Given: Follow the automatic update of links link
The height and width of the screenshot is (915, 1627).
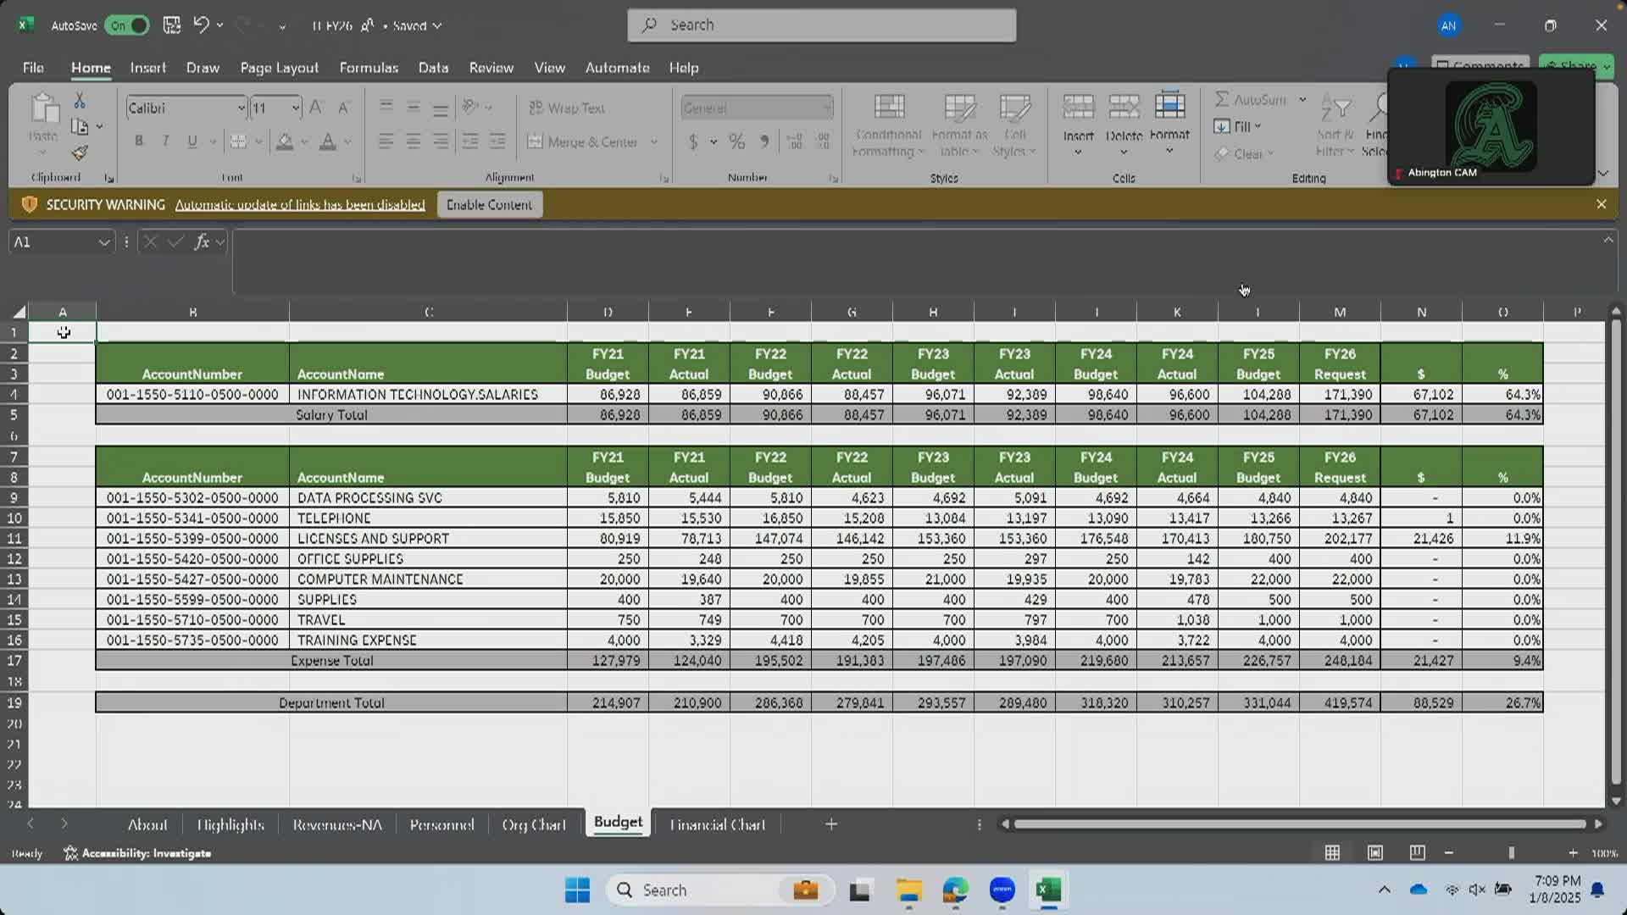Looking at the screenshot, I should [x=300, y=204].
